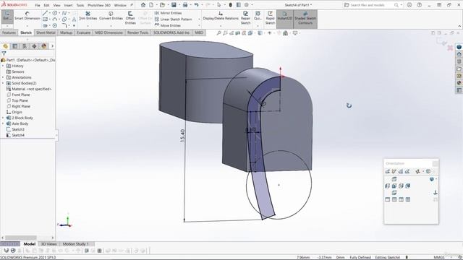Viewport: 463px width, 260px height.
Task: Click the Exit Sketch button
Action: pos(7,17)
